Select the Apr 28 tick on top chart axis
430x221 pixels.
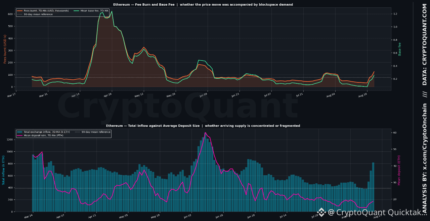pyautogui.click(x=107, y=95)
